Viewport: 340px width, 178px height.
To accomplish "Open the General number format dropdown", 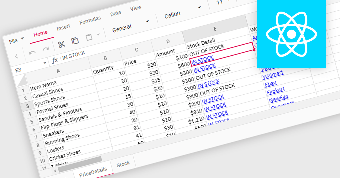I will tap(147, 21).
